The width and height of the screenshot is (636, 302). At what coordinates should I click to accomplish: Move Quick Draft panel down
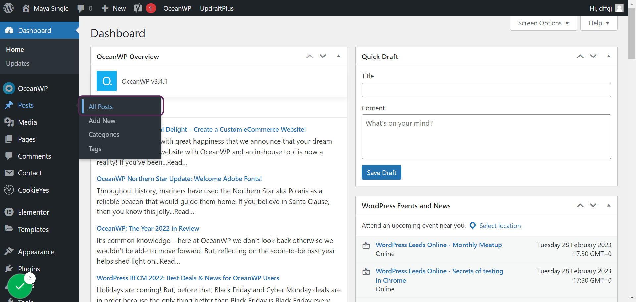[593, 56]
